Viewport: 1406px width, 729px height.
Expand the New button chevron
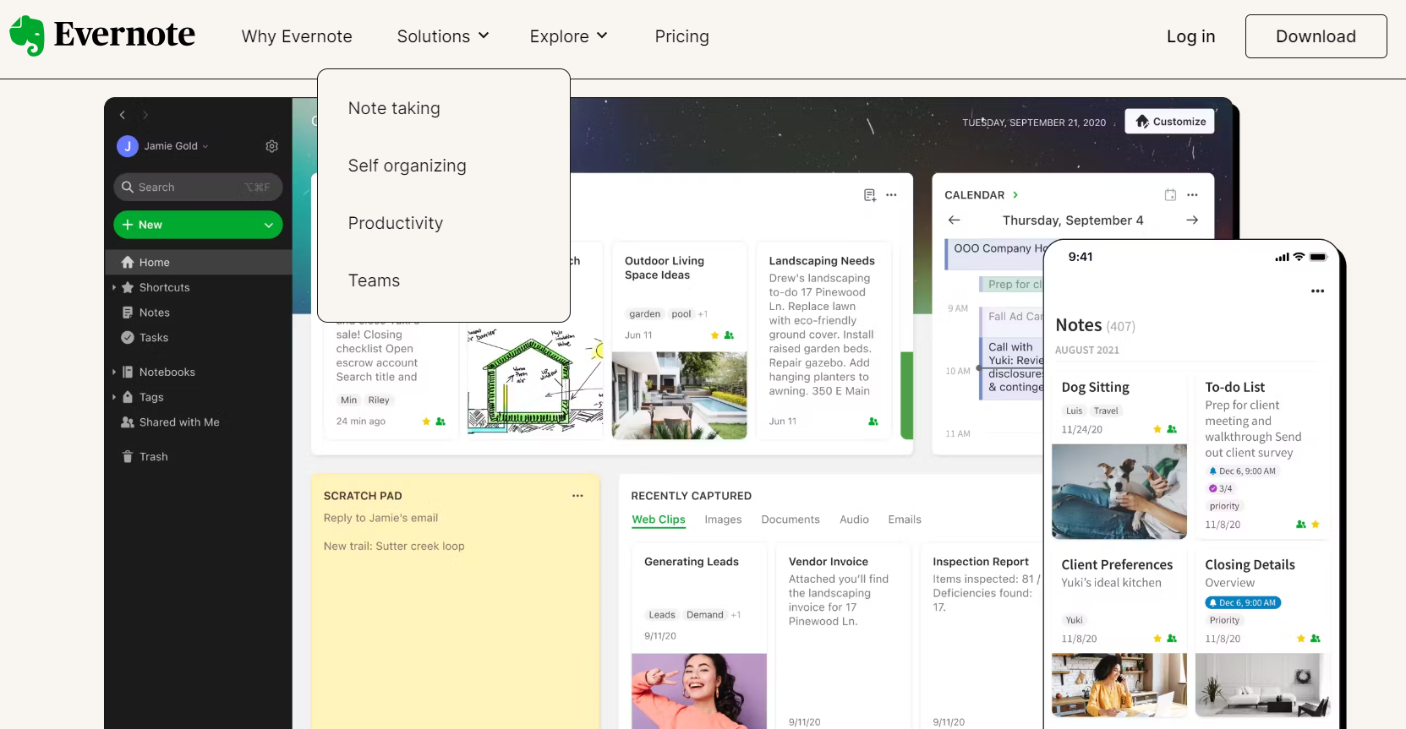coord(269,225)
